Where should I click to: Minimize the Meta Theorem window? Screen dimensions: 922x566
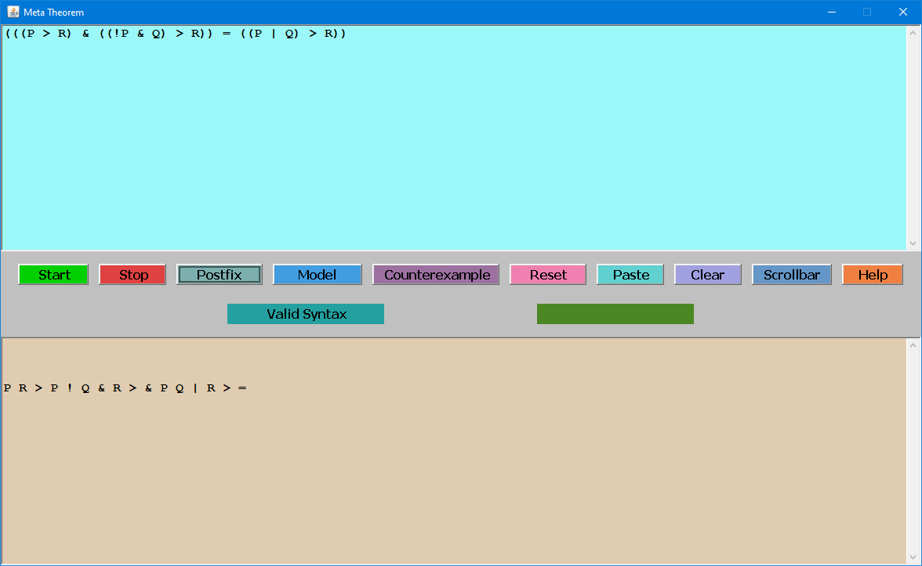[x=831, y=12]
